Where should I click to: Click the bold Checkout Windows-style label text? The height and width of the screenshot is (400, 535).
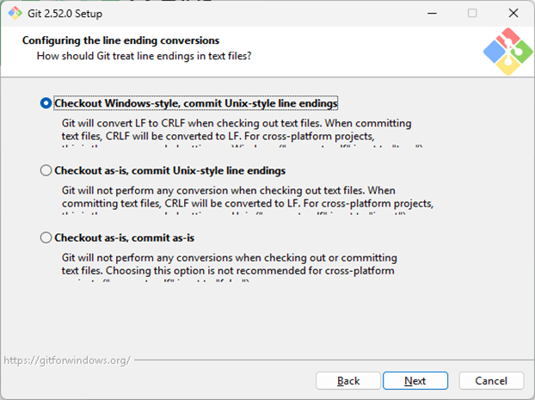pyautogui.click(x=196, y=103)
